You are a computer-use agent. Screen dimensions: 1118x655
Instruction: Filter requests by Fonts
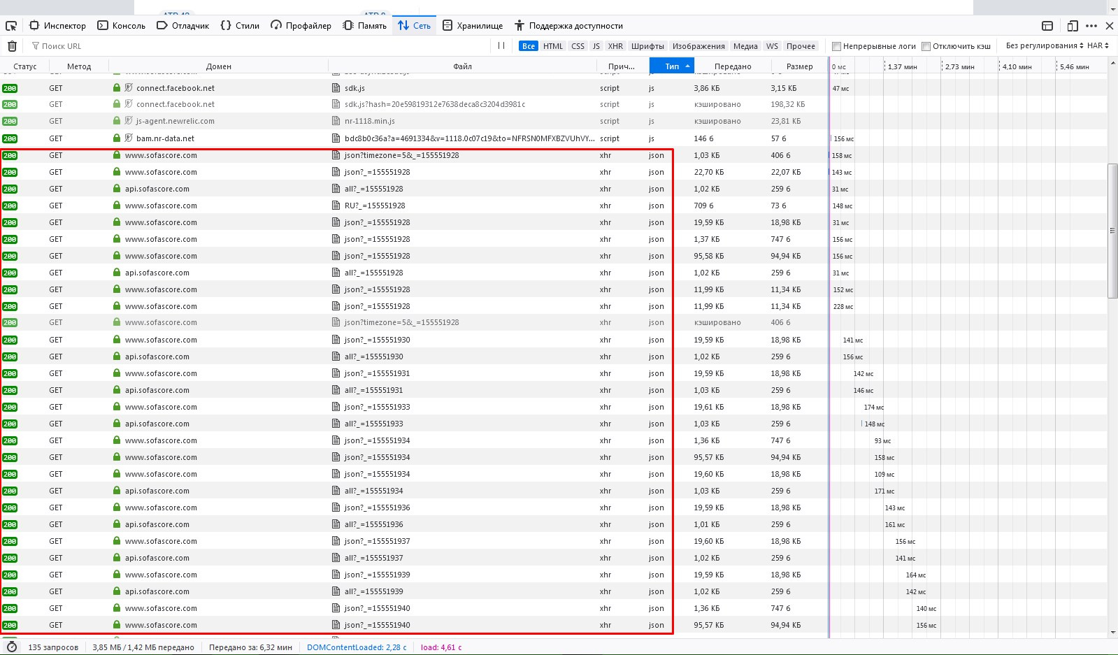coord(647,46)
